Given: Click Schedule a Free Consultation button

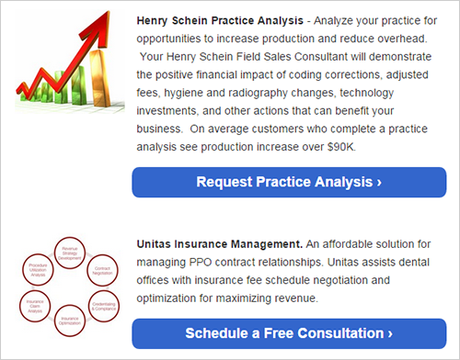Looking at the screenshot, I should [x=289, y=333].
